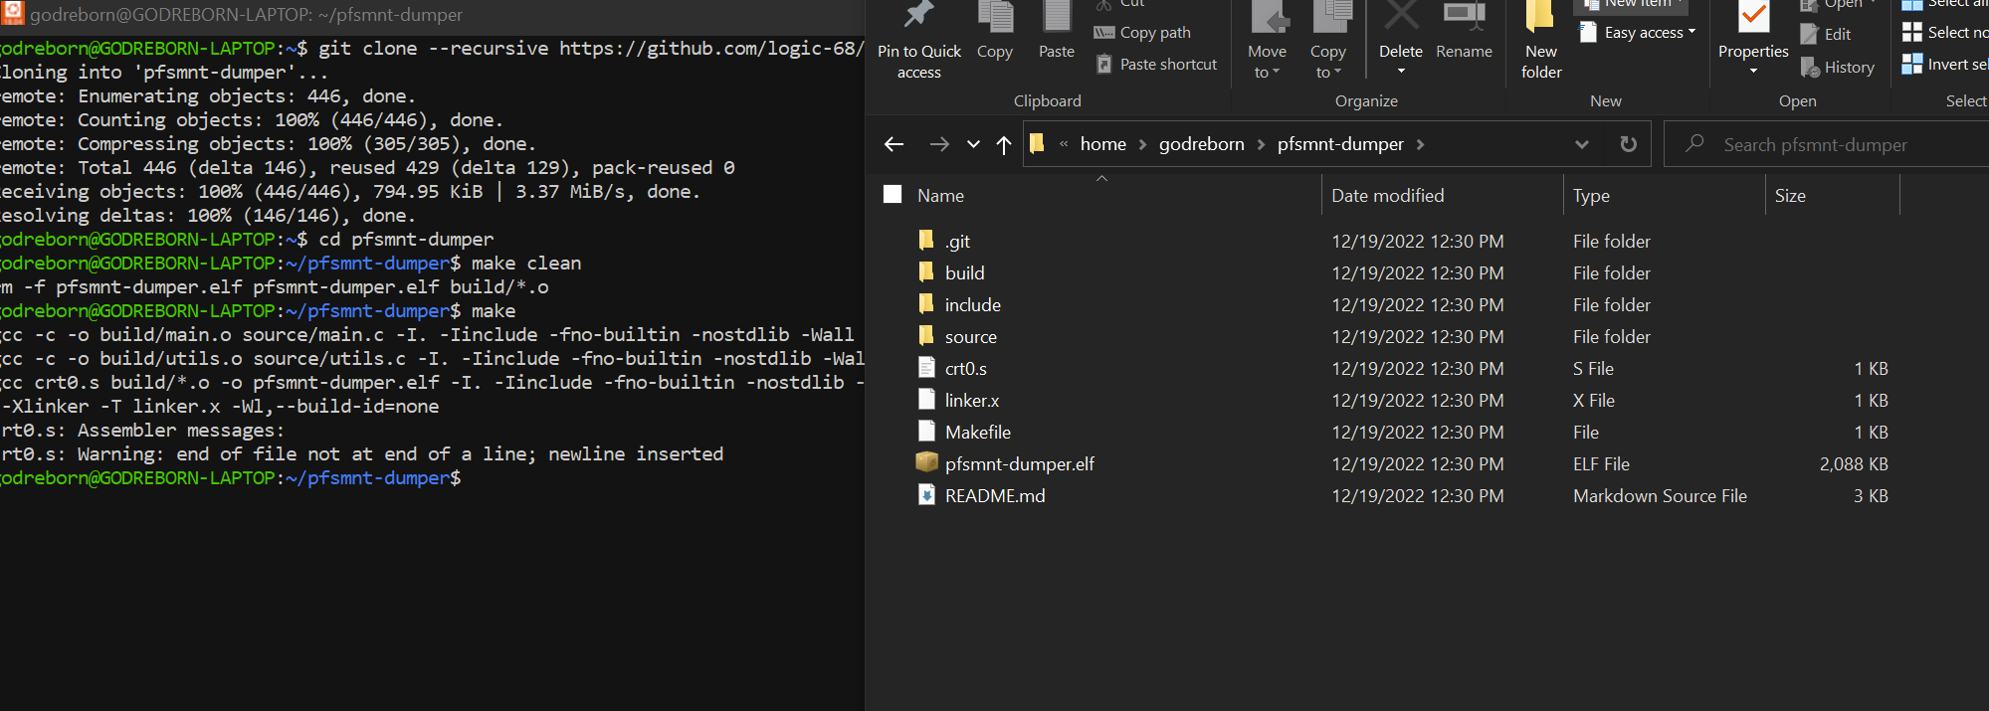Click the Copy path icon
This screenshot has width=1989, height=711.
[1103, 32]
